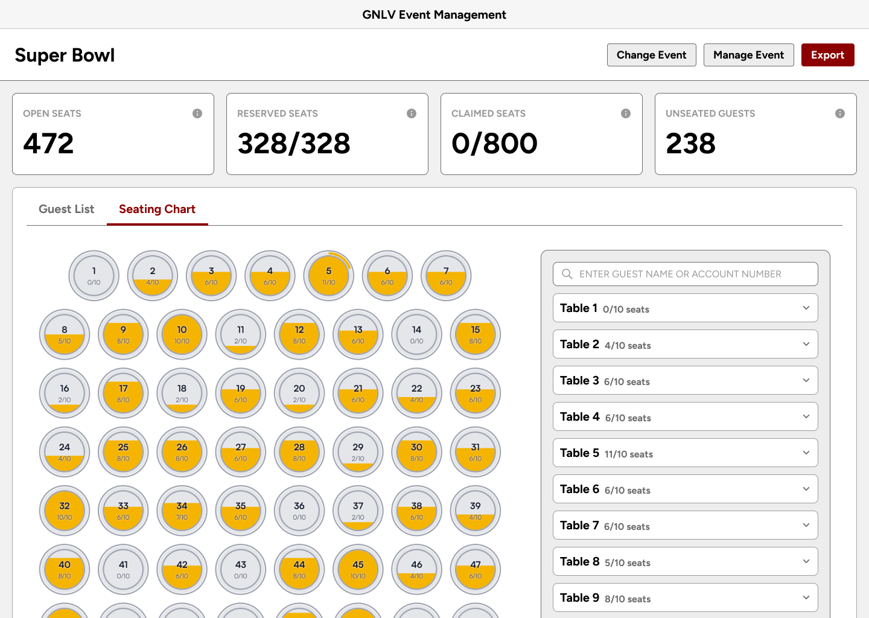The width and height of the screenshot is (869, 618).
Task: Select table 15 circle in seating chart
Action: [476, 334]
